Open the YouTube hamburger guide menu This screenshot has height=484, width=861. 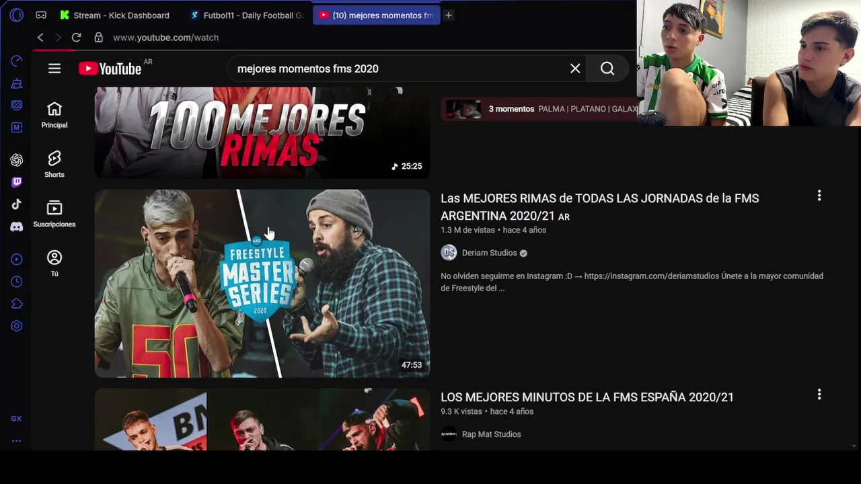pos(54,69)
